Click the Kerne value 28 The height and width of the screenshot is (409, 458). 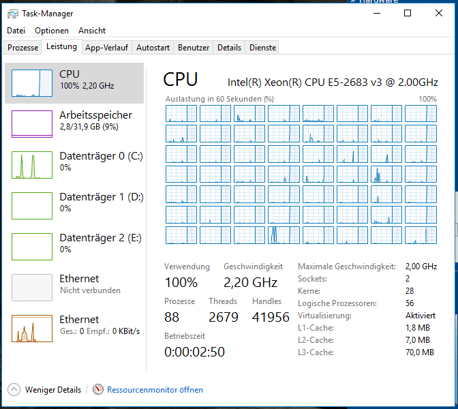(410, 291)
